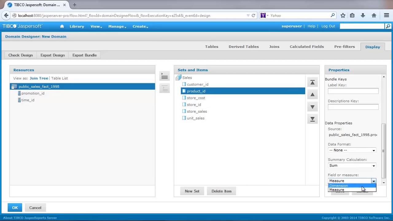
Task: Switch to the Joins tab
Action: pos(274,47)
